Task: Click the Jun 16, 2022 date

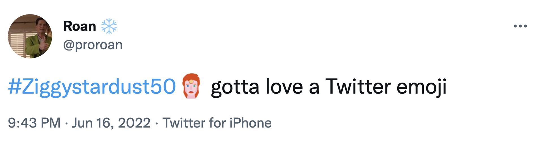Action: pos(111,123)
